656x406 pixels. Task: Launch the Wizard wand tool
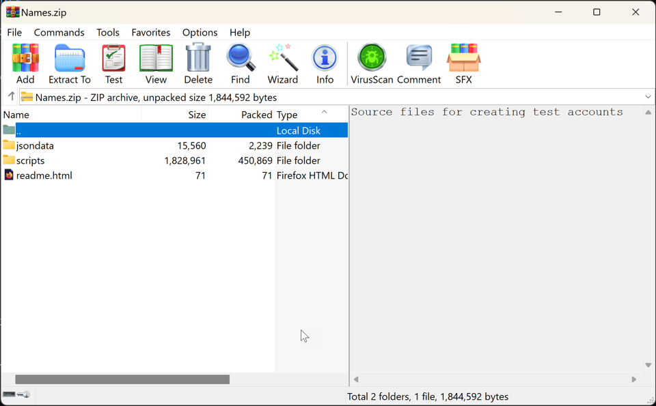[283, 63]
